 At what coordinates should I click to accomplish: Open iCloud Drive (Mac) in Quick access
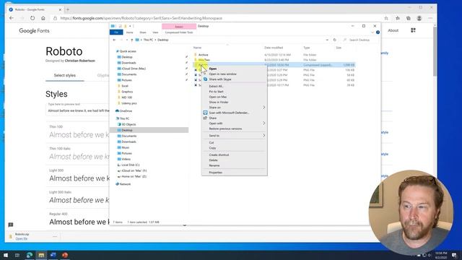pos(134,69)
